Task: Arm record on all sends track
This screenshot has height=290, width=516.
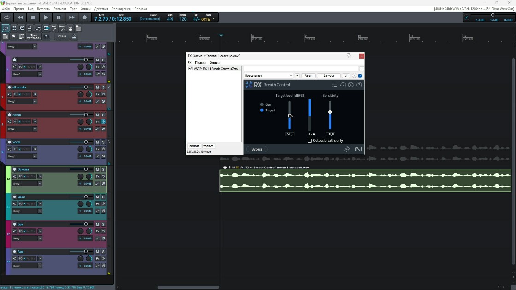Action: (9, 87)
